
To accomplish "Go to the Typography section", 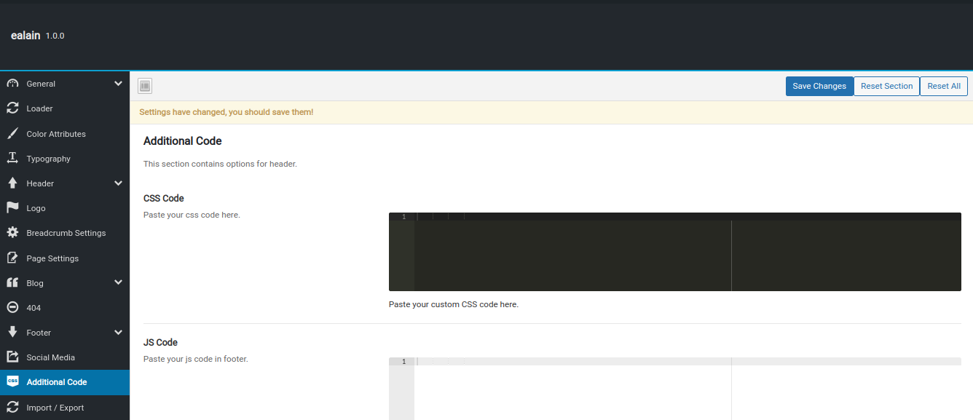I will (x=65, y=159).
